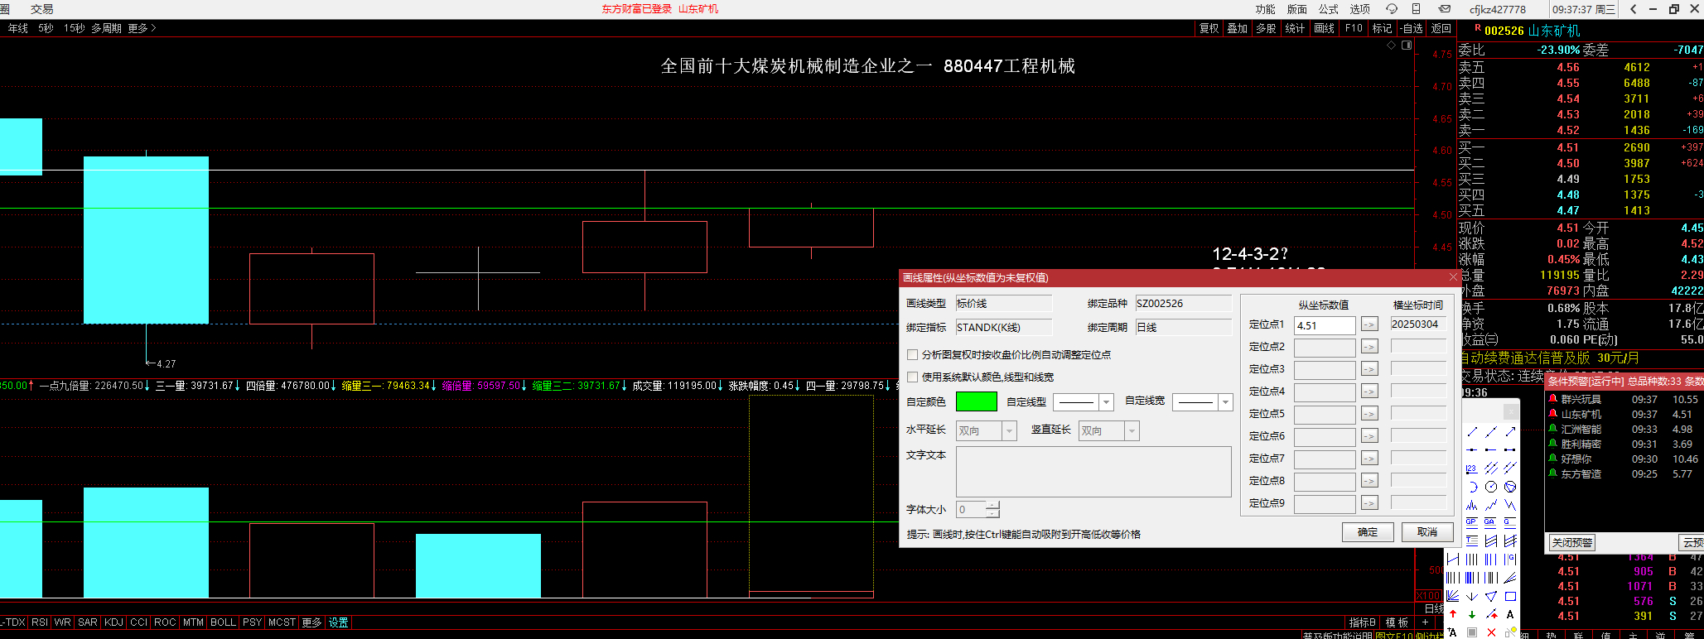
Task: Select the arrow line drawing tool
Action: 1510,432
